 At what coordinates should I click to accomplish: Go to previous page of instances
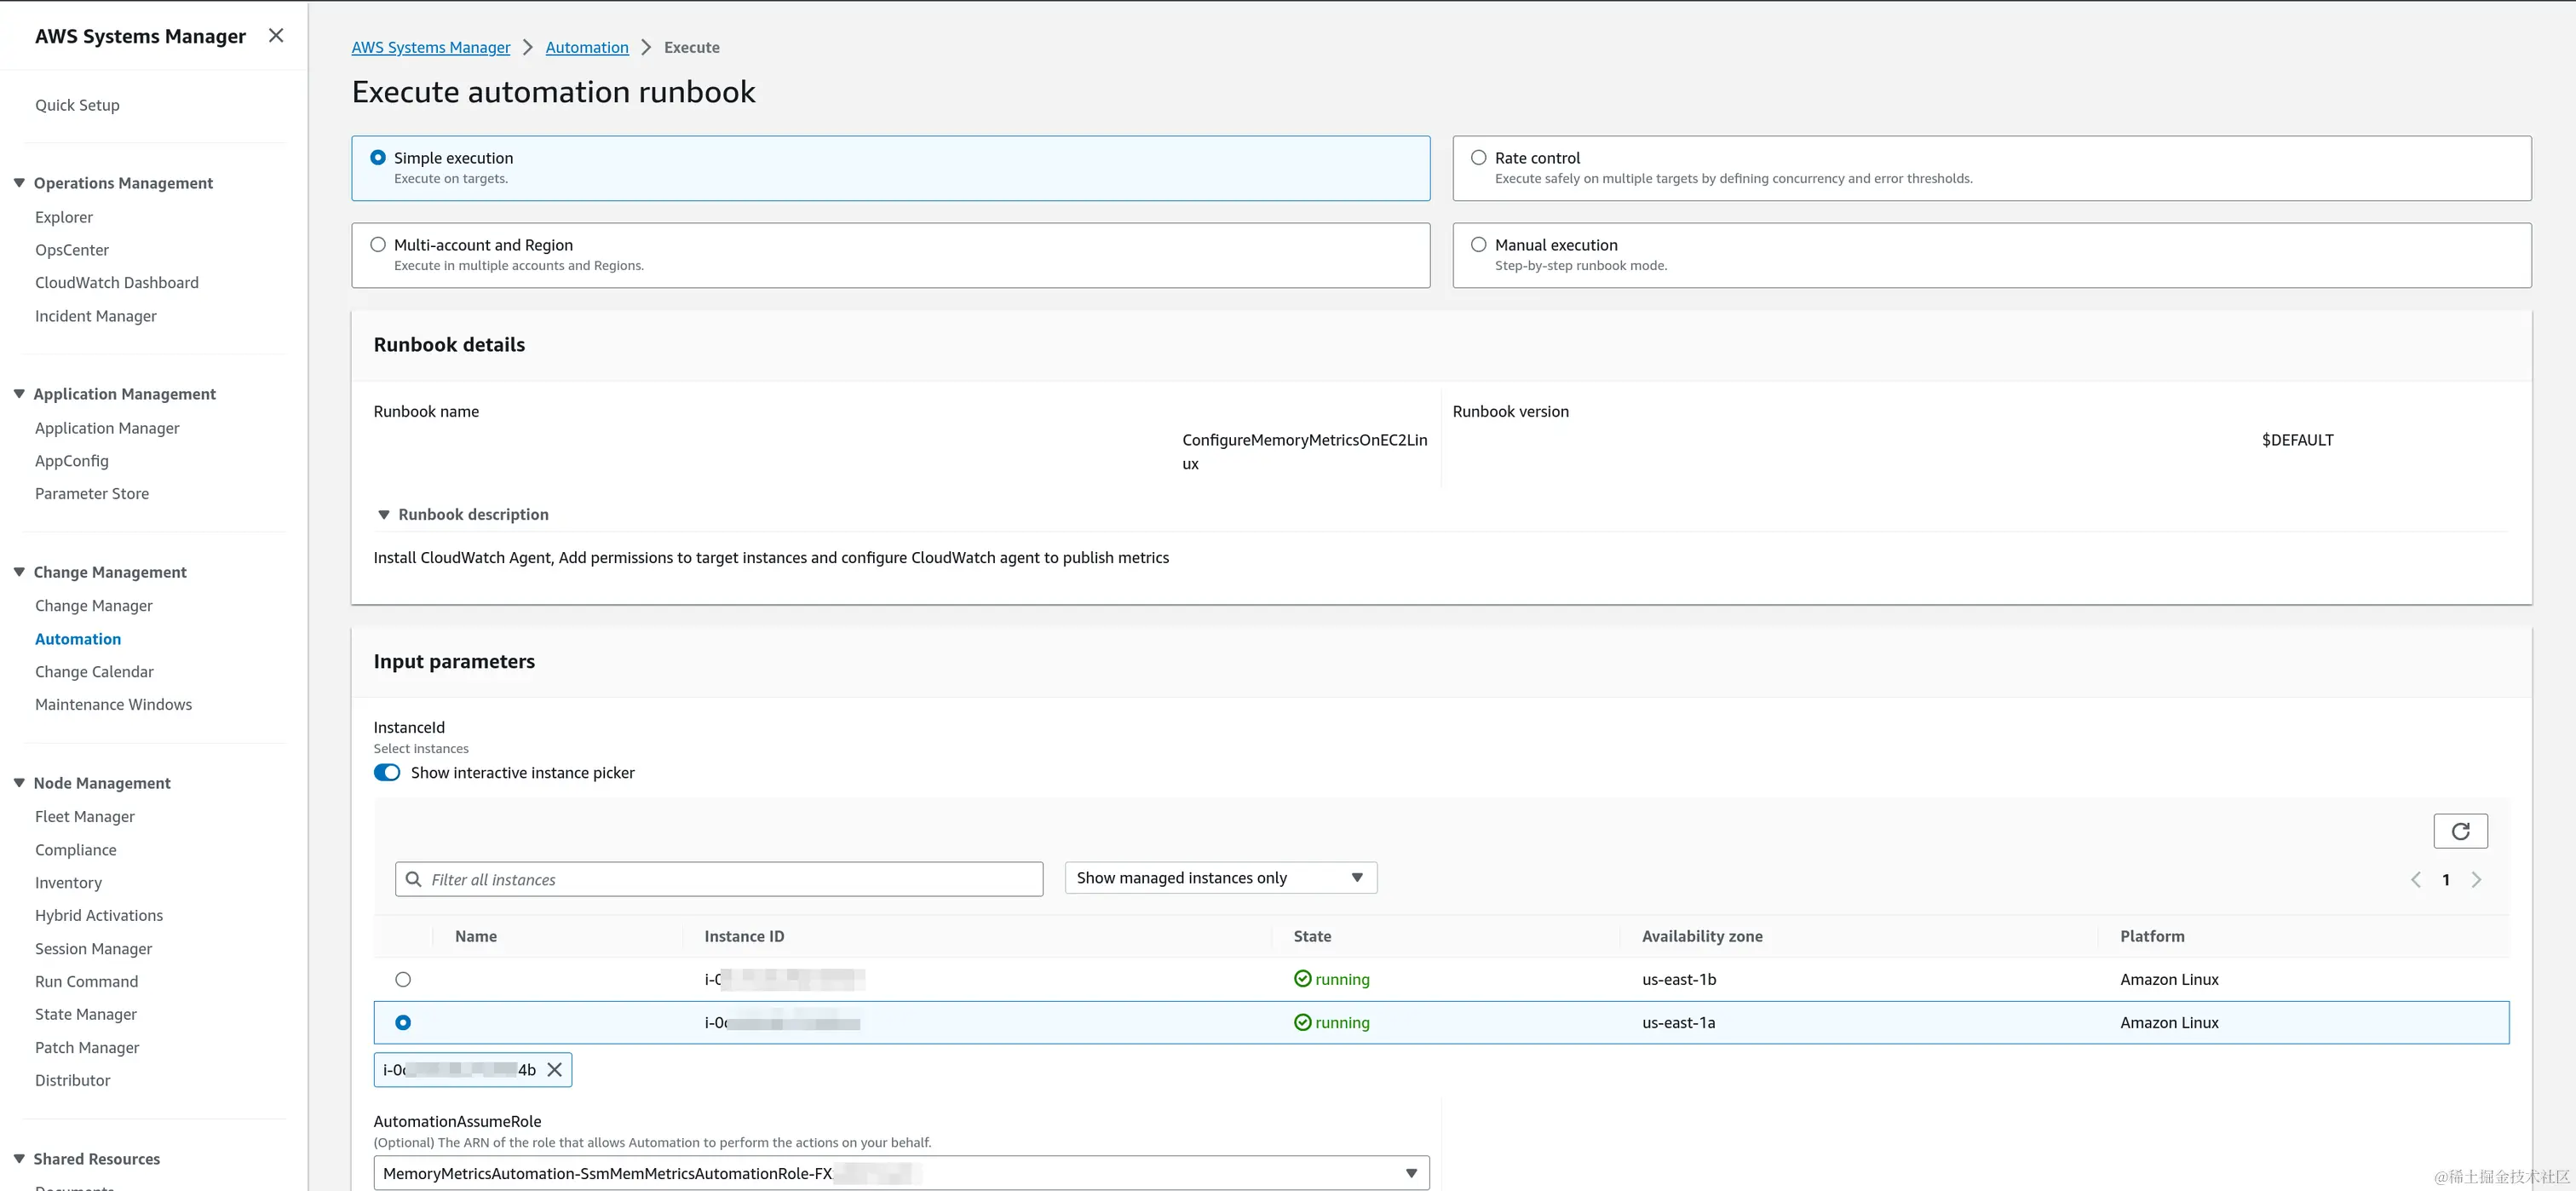(x=2415, y=880)
